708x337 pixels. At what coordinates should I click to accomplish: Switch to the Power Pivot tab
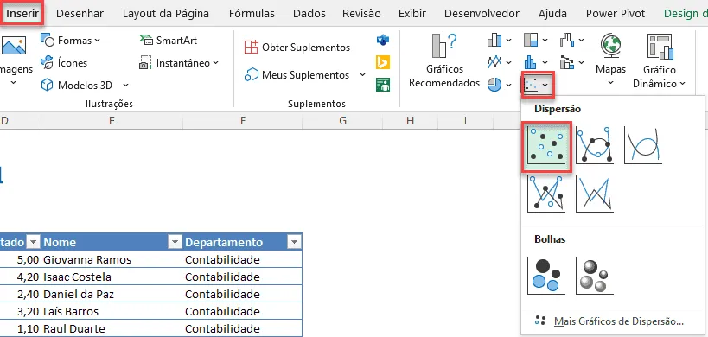coord(616,14)
